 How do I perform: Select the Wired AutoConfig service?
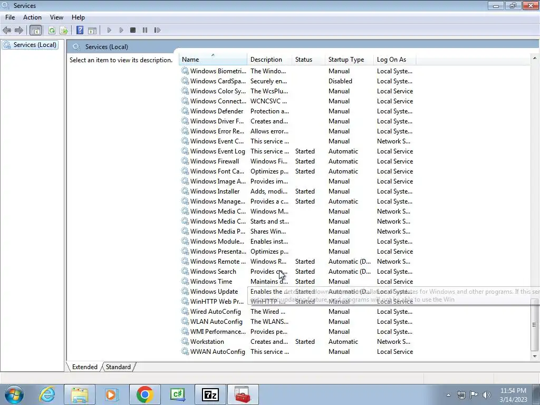[x=216, y=311]
